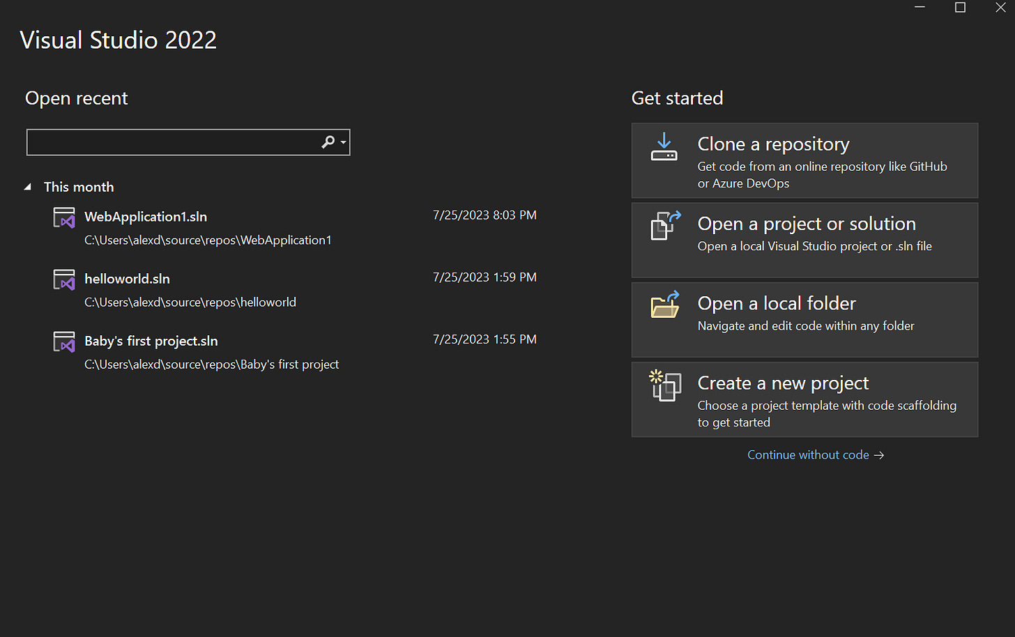1015x637 pixels.
Task: Click the 1:59 PM timestamp
Action: (x=484, y=277)
